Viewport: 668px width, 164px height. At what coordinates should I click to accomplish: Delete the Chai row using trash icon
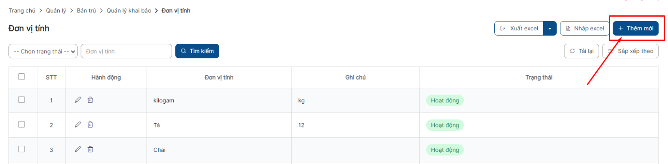pos(90,149)
